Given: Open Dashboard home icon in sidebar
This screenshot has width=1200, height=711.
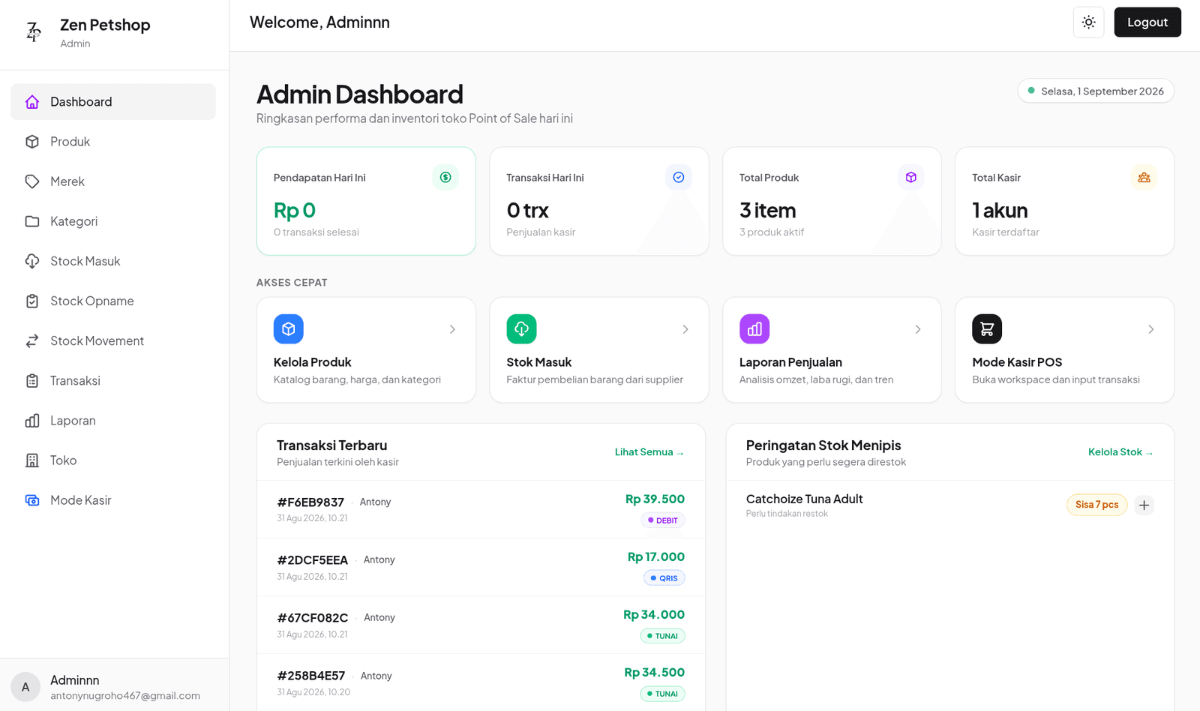Looking at the screenshot, I should click(32, 102).
